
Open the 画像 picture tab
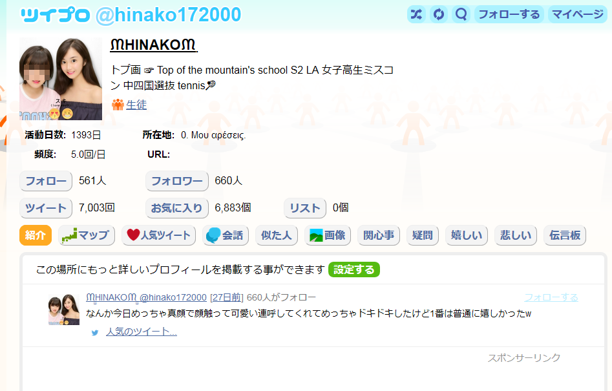[328, 235]
